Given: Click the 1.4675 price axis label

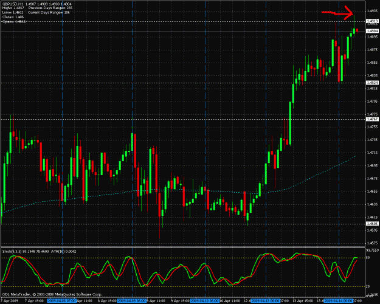Looking at the screenshot, I should click(x=372, y=178).
